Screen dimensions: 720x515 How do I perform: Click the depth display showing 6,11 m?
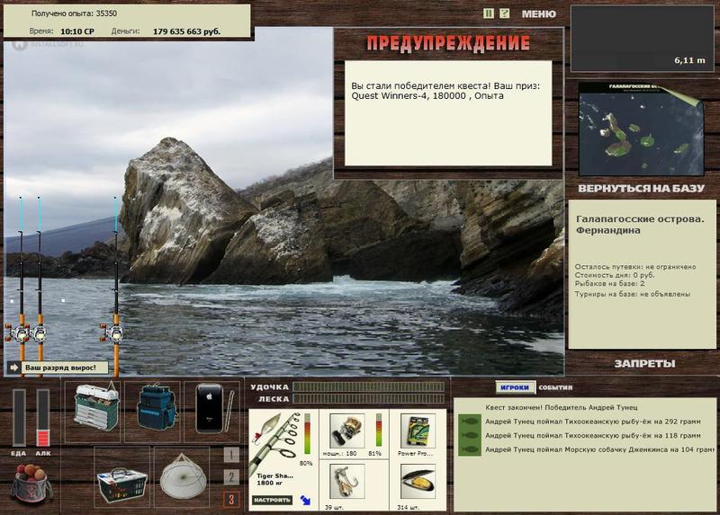642,39
